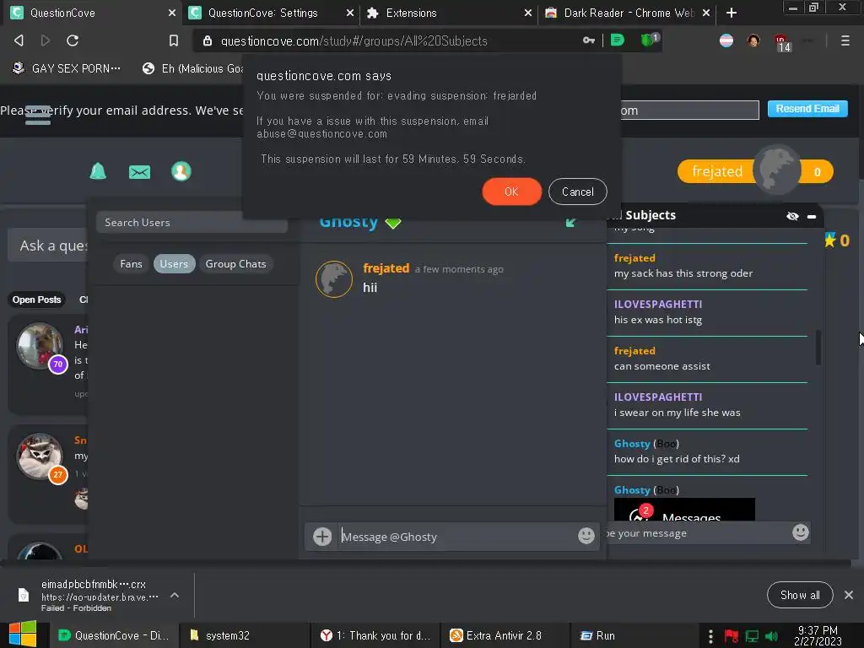Open emoji picker in Ghosty chat
The width and height of the screenshot is (864, 648).
[x=586, y=536]
